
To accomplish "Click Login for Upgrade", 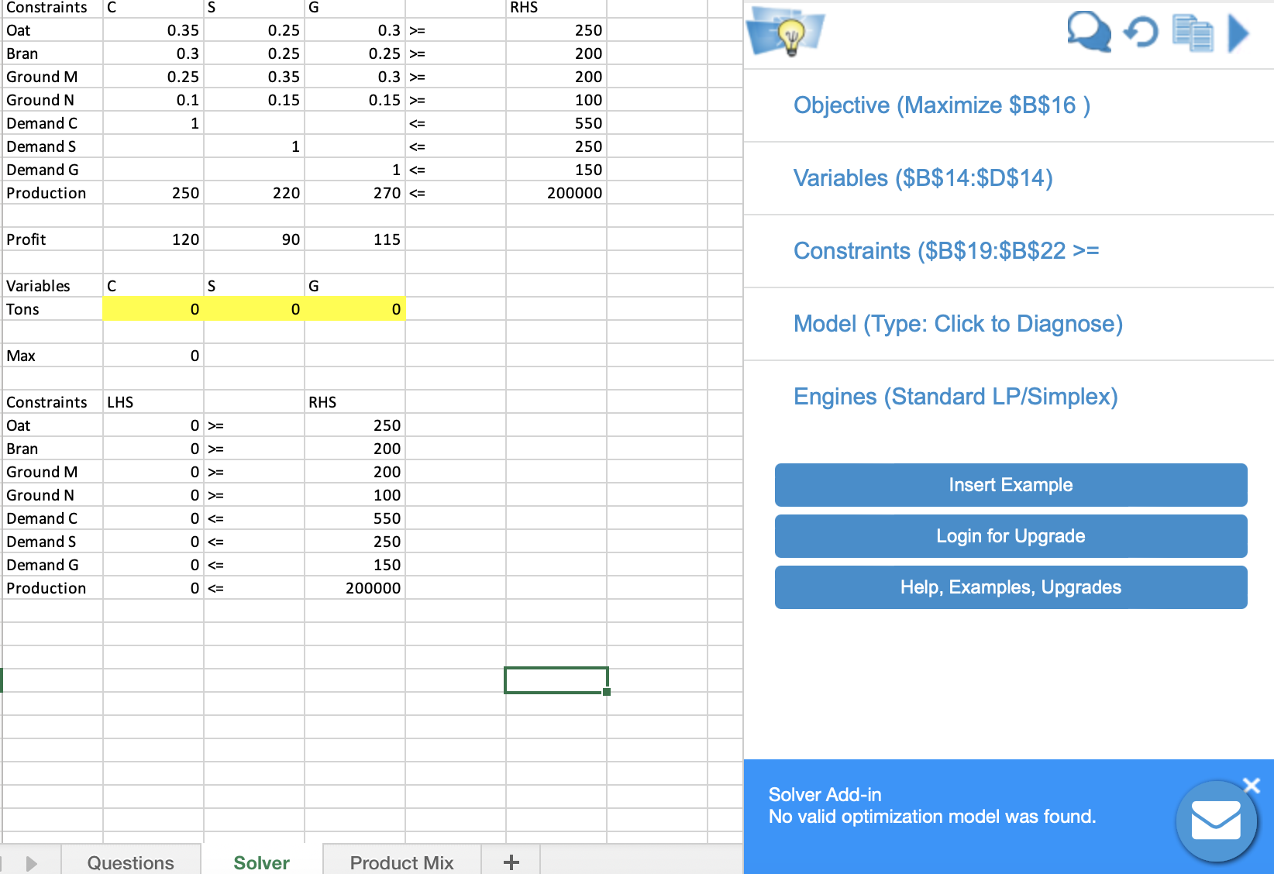I will click(x=1010, y=536).
